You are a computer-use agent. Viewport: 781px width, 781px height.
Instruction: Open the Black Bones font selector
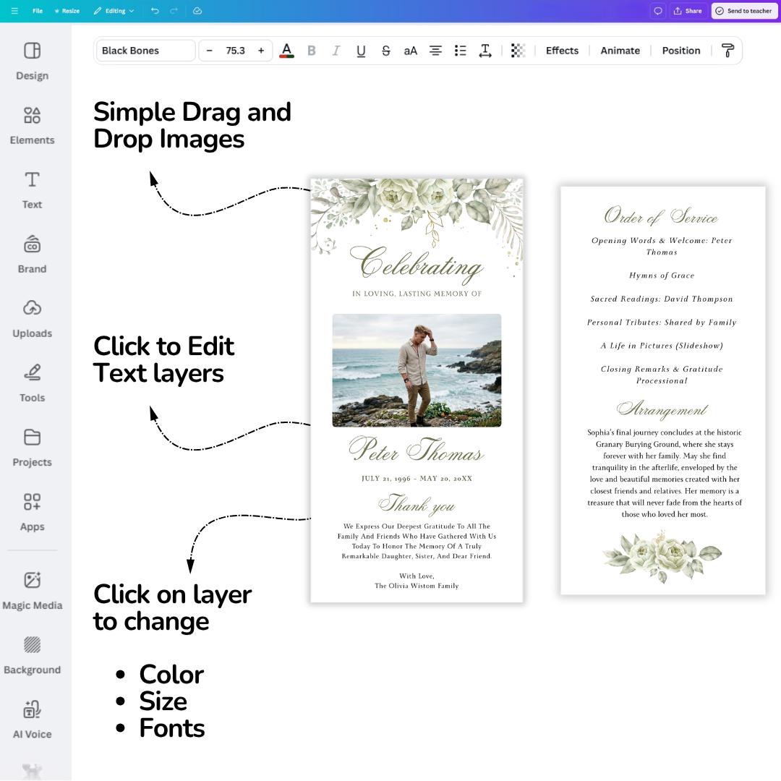145,51
